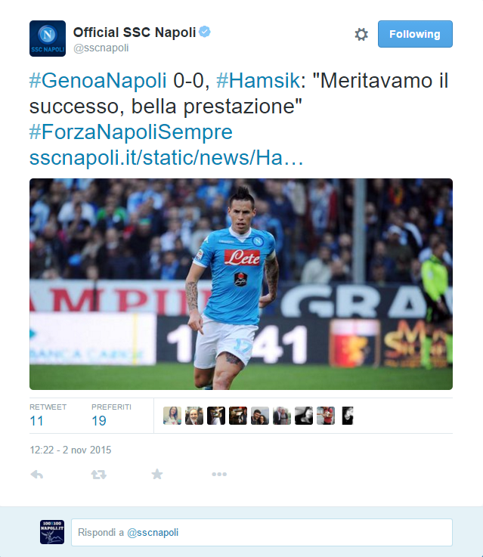View the 19 Preferiti count
The height and width of the screenshot is (557, 483).
click(99, 421)
